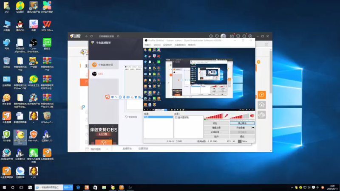
Task: Open the 360 Driver Master gear desktop icon
Action: (x=7, y=154)
